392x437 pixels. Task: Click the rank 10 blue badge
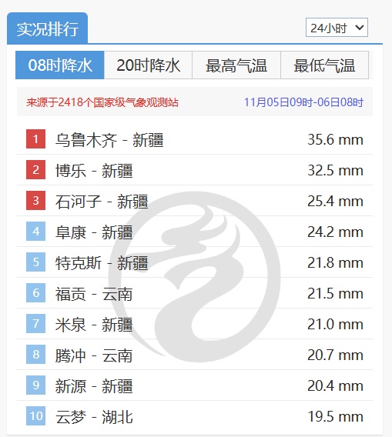[x=35, y=415]
